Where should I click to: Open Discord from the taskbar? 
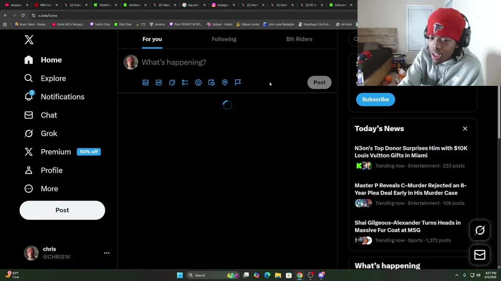pos(321,275)
